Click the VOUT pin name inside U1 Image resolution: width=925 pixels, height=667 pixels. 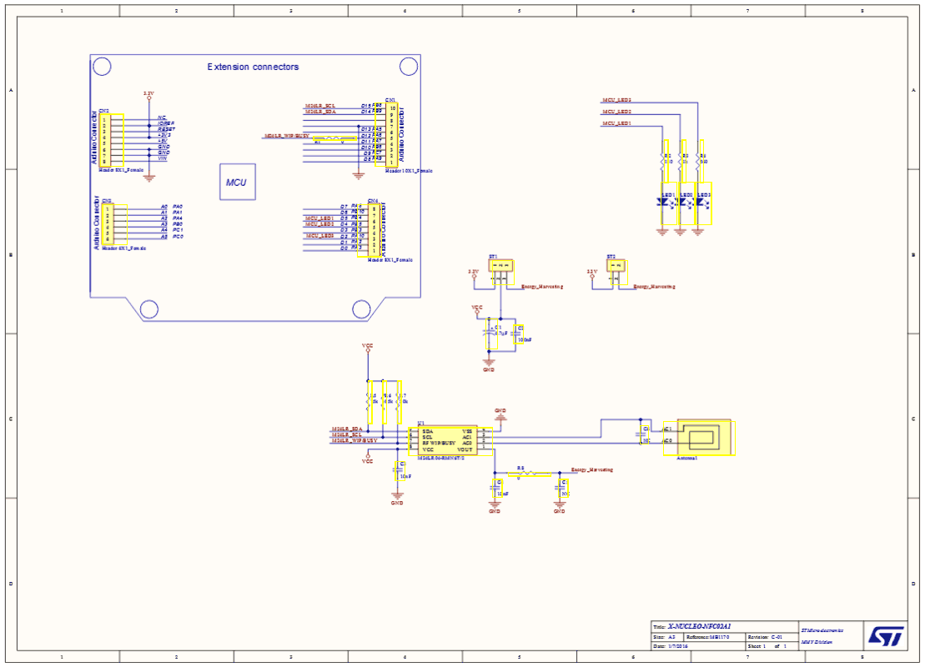(x=465, y=449)
